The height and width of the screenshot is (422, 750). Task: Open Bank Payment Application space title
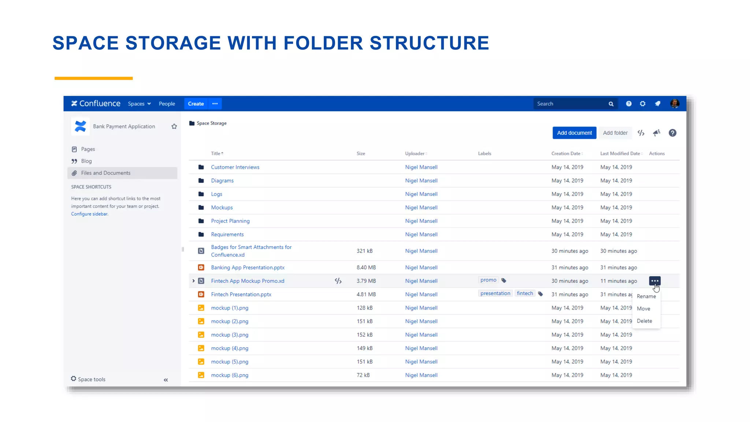[124, 126]
